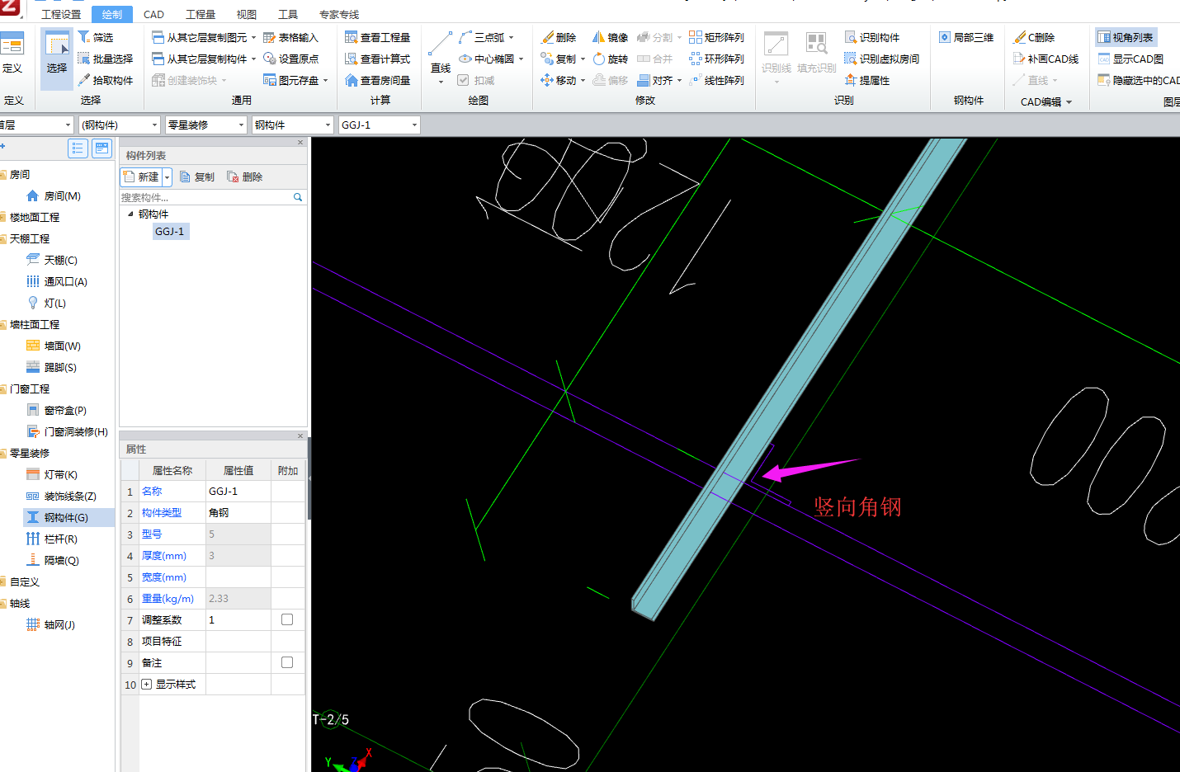This screenshot has width=1180, height=772.
Task: Click the 宽度(mm) value cell
Action: [x=238, y=577]
